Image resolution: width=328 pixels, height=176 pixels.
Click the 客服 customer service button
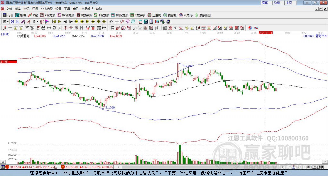point(267,3)
